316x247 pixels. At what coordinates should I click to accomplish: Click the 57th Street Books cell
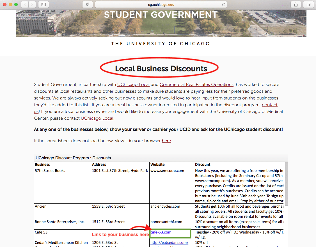[x=46, y=171]
